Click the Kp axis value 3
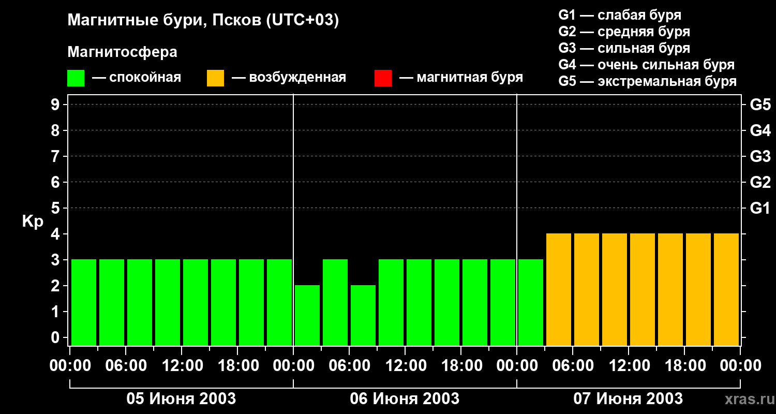The image size is (776, 414). [x=56, y=260]
